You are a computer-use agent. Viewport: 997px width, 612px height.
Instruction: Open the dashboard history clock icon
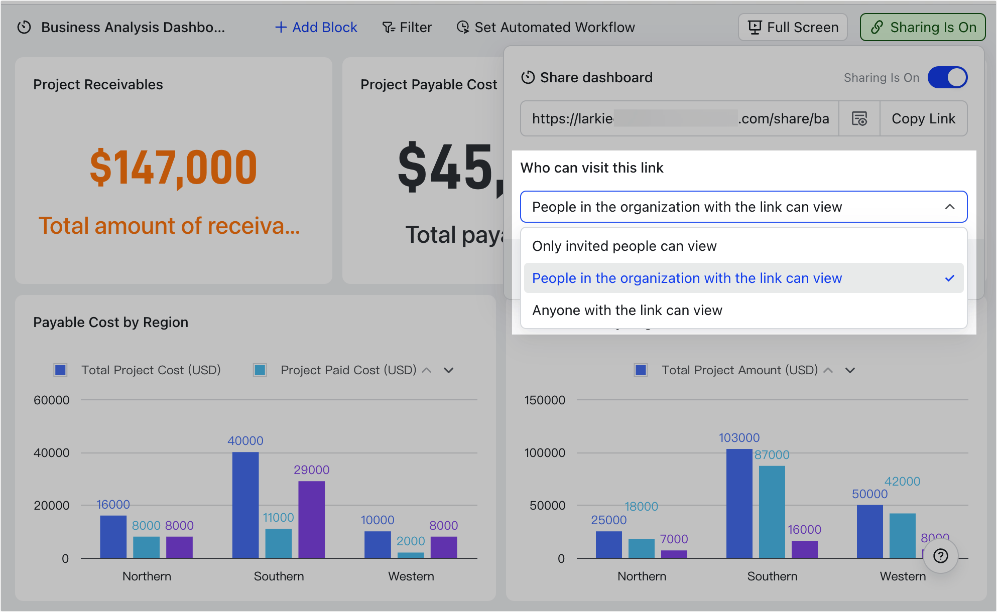23,27
